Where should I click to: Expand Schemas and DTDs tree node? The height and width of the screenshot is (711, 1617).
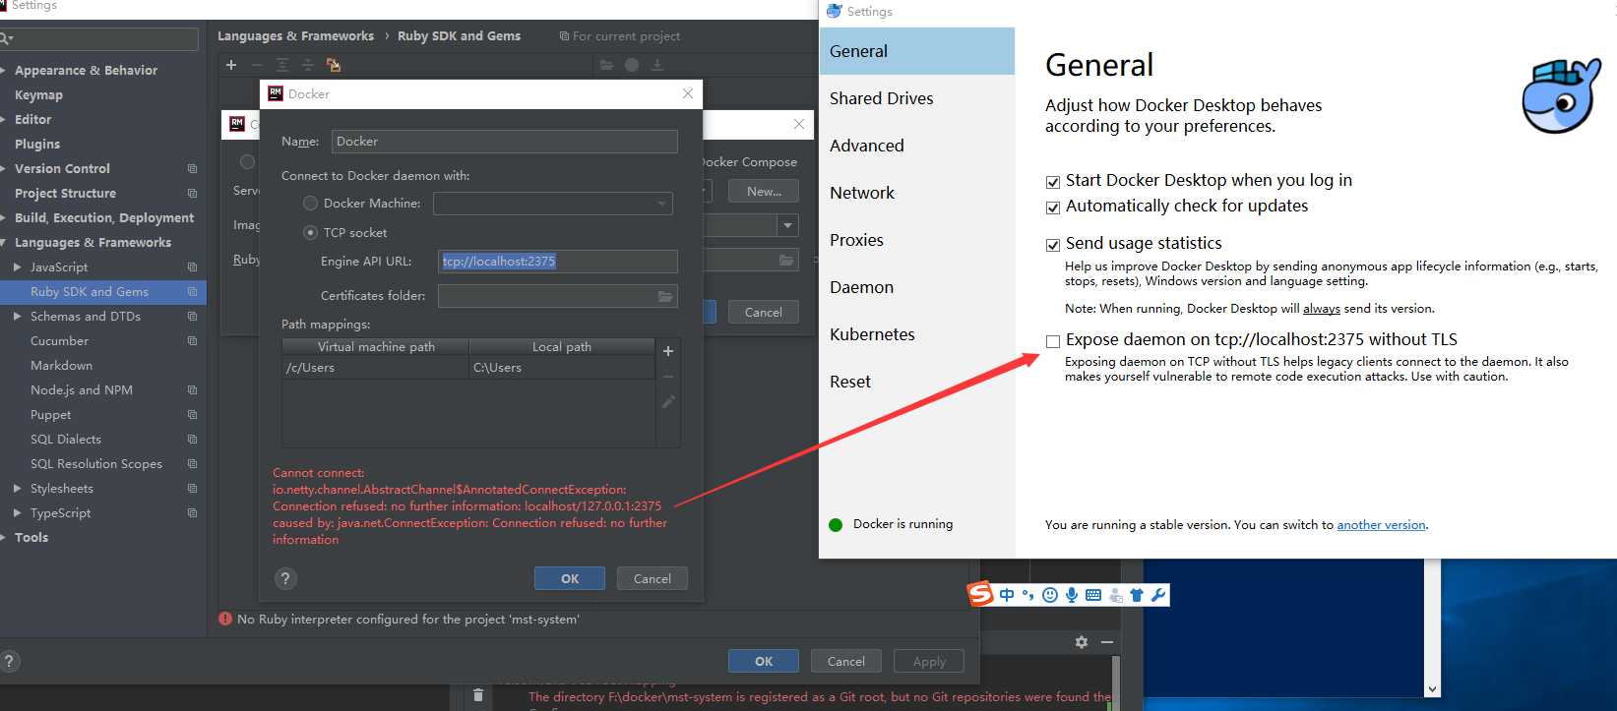pyautogui.click(x=18, y=316)
